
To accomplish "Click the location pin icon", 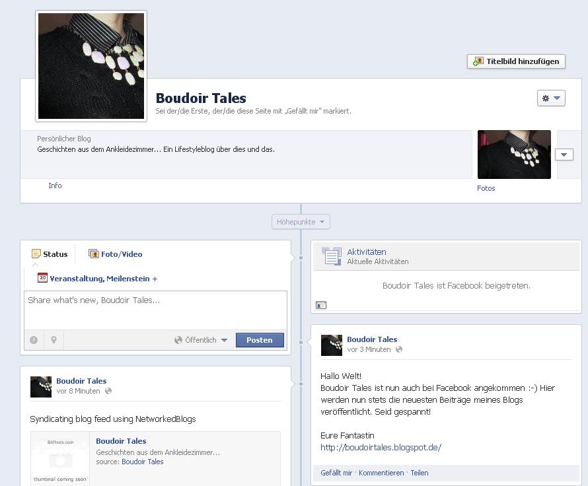I will (54, 340).
